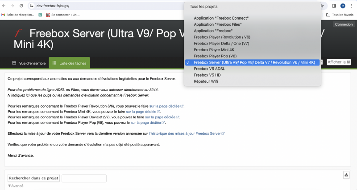Image resolution: width=357 pixels, height=190 pixels.
Task: Click the project search text field
Action: point(84,178)
